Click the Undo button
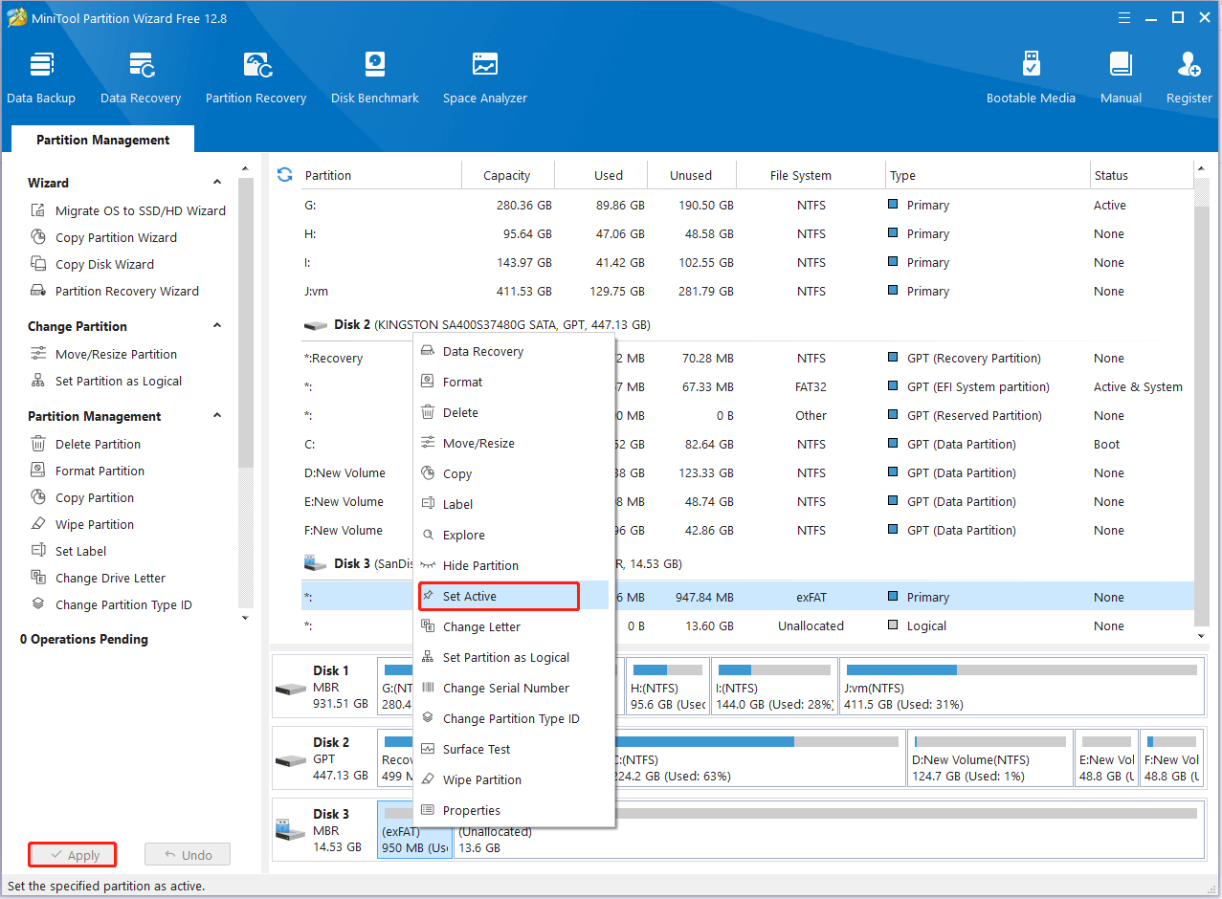The height and width of the screenshot is (899, 1222). 188,855
